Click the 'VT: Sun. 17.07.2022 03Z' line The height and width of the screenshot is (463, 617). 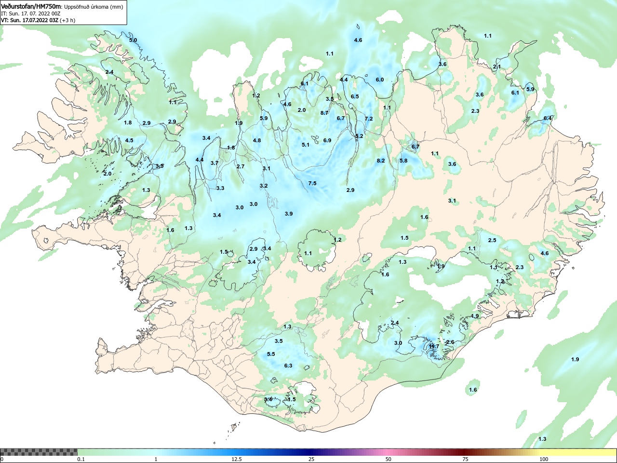(29, 21)
